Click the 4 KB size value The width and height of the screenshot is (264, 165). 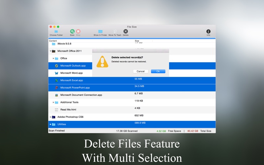[x=137, y=108]
